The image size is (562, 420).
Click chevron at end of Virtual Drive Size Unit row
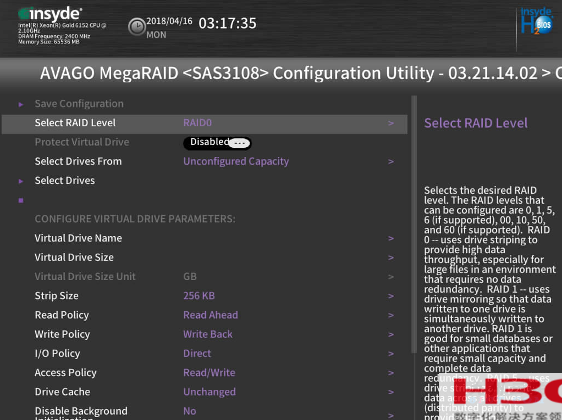pyautogui.click(x=391, y=277)
